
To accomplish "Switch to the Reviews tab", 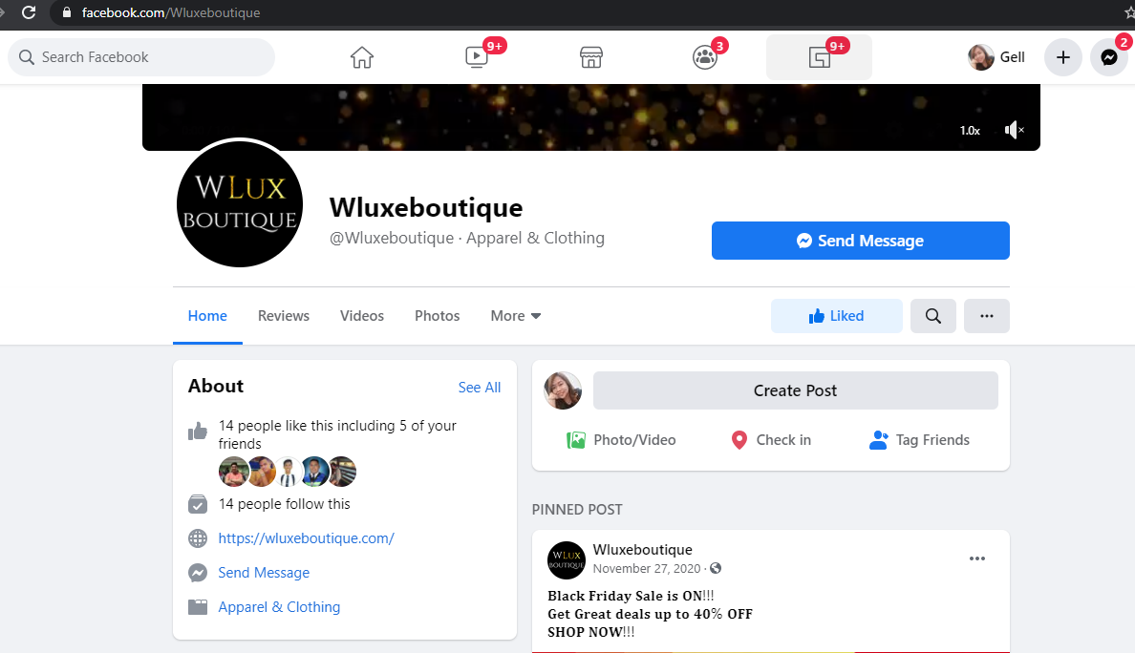I will tap(283, 316).
